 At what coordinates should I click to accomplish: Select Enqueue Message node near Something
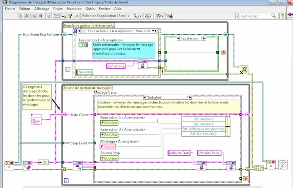click(x=143, y=64)
